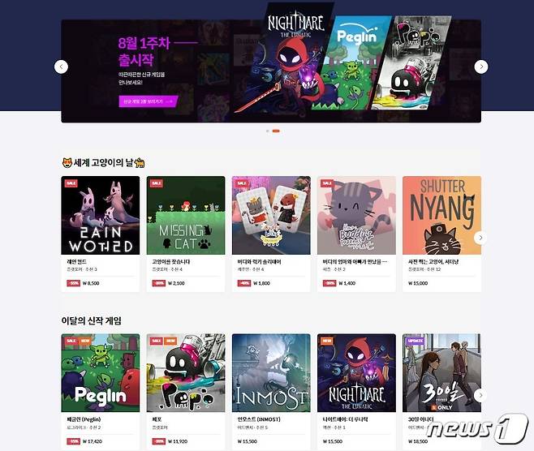Expand cat day row with right arrow

coord(480,238)
